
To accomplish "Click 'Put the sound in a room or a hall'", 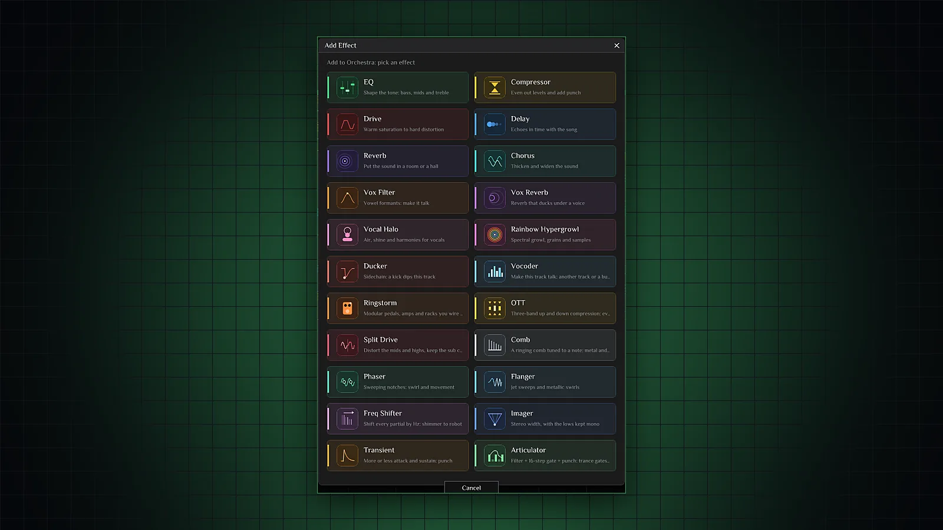I will pyautogui.click(x=401, y=166).
